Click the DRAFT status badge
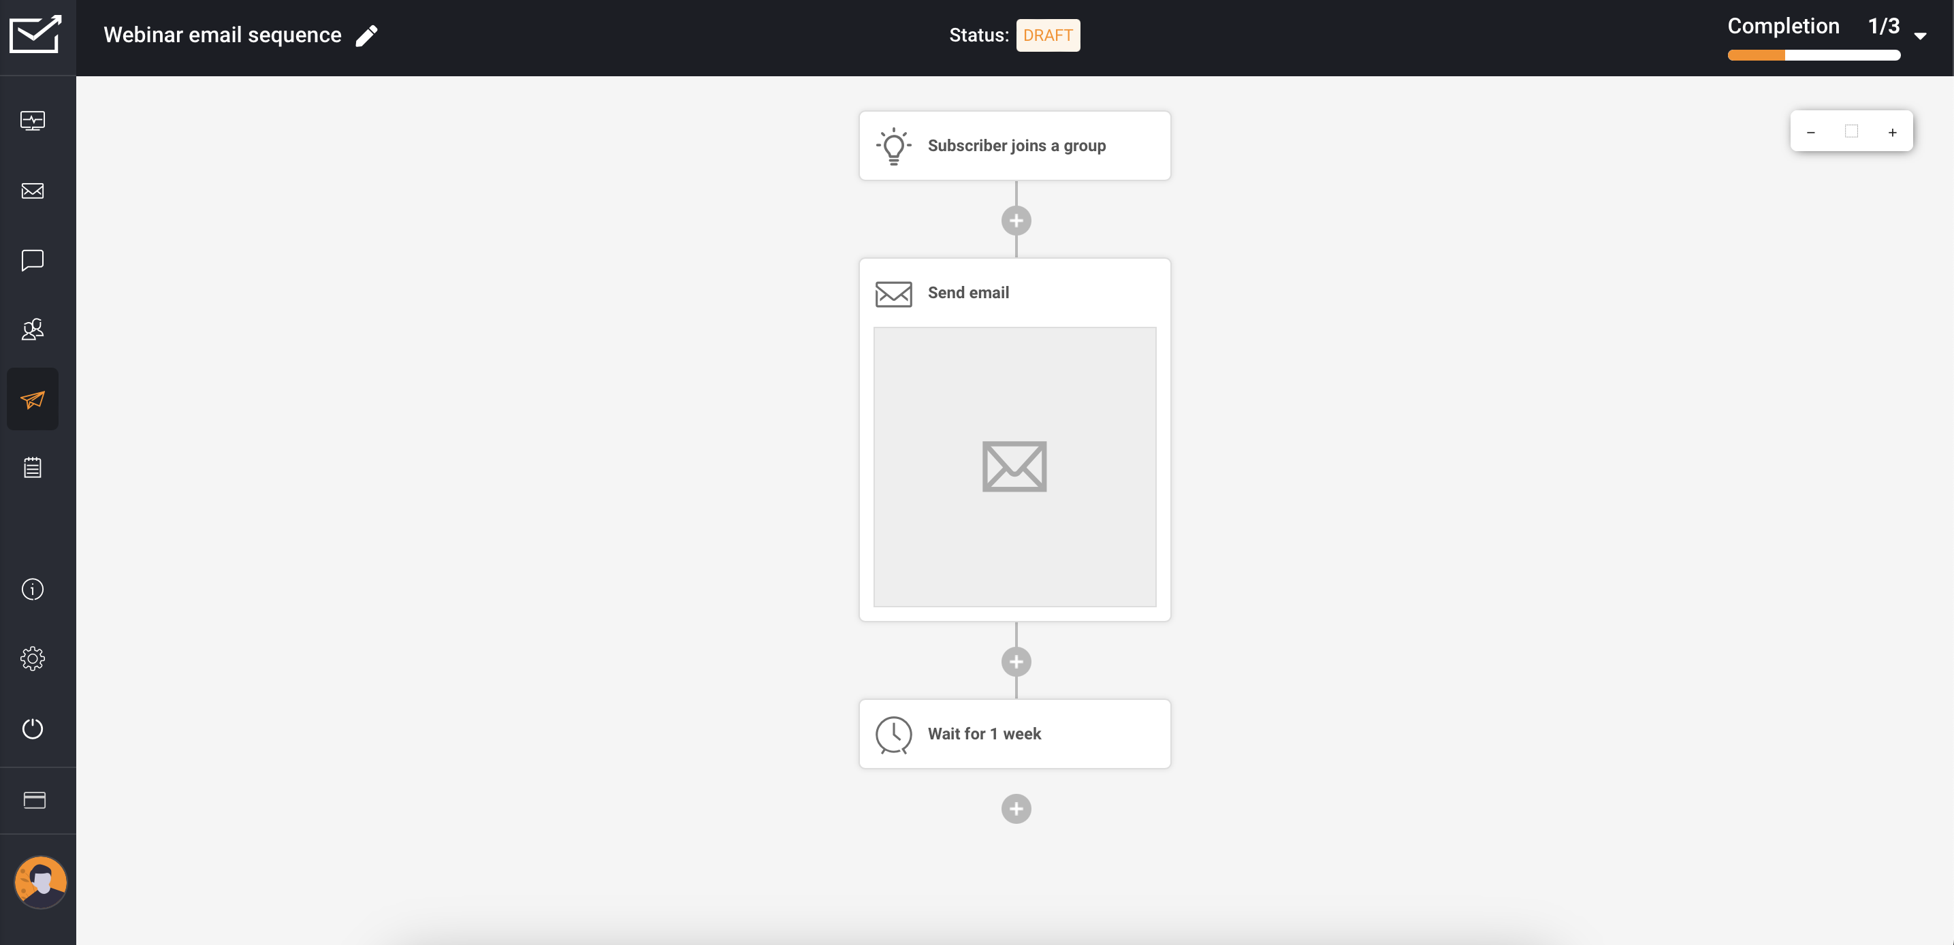Screen dimensions: 1954x945 click(1047, 35)
